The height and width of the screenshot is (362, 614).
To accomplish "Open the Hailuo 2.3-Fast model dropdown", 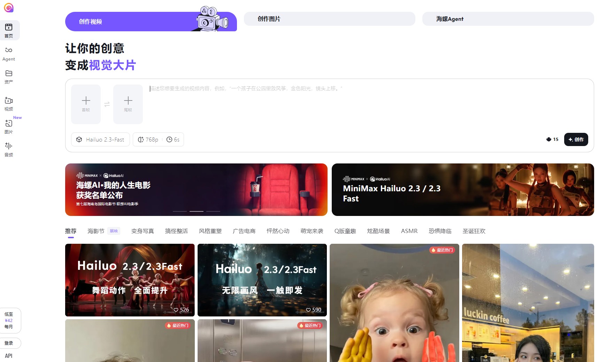I will coord(100,139).
